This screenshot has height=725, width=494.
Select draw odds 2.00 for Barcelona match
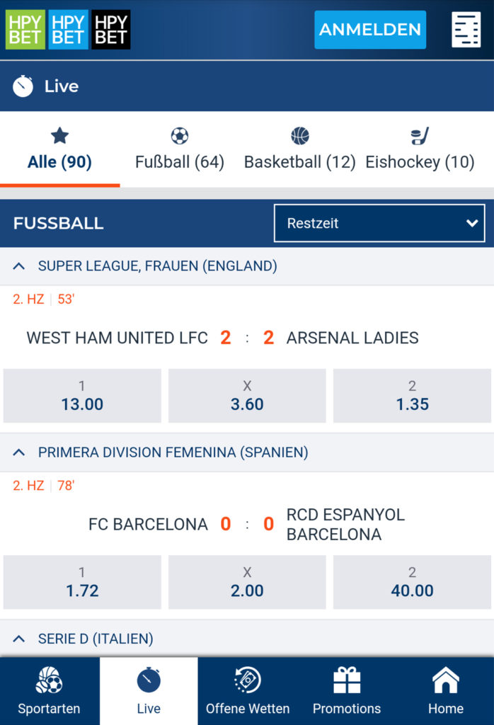point(247,582)
